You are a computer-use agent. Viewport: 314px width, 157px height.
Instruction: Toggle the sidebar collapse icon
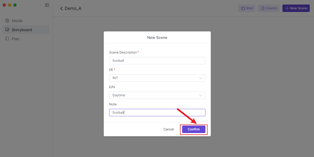(47, 5)
